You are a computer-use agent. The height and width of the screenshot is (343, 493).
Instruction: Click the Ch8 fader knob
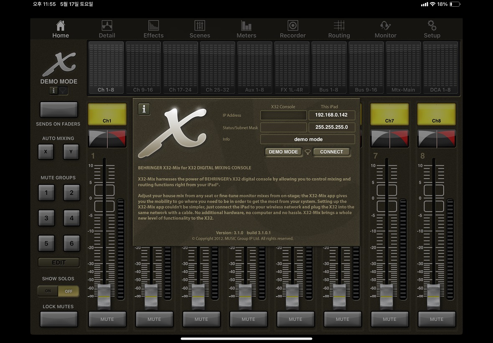[434, 296]
